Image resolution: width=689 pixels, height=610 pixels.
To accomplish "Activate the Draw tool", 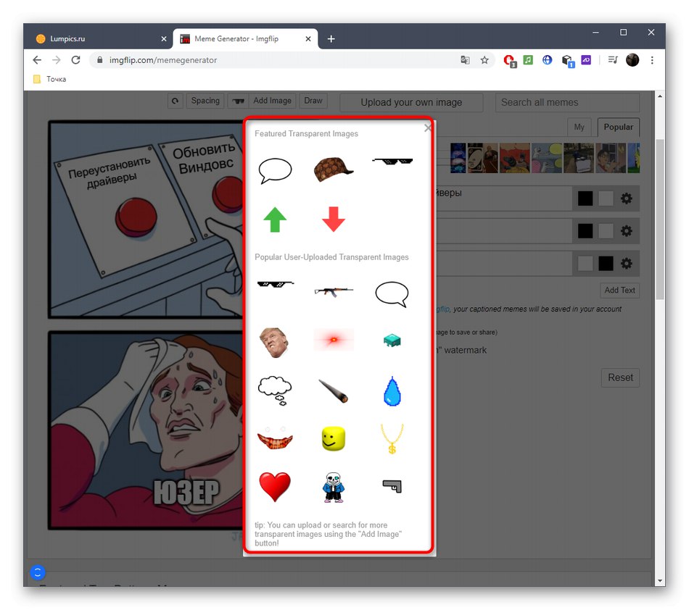I will pos(313,101).
